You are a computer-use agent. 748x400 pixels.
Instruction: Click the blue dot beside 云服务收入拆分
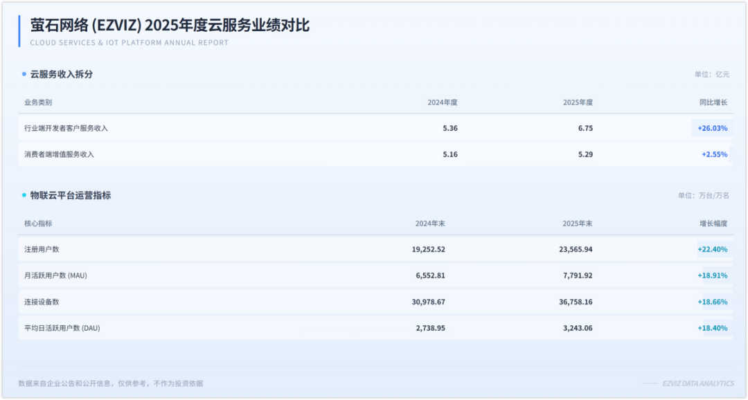[24, 74]
